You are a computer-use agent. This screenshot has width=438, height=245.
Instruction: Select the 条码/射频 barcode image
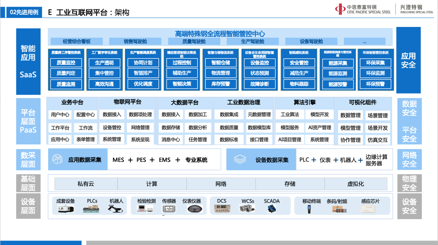point(339,209)
